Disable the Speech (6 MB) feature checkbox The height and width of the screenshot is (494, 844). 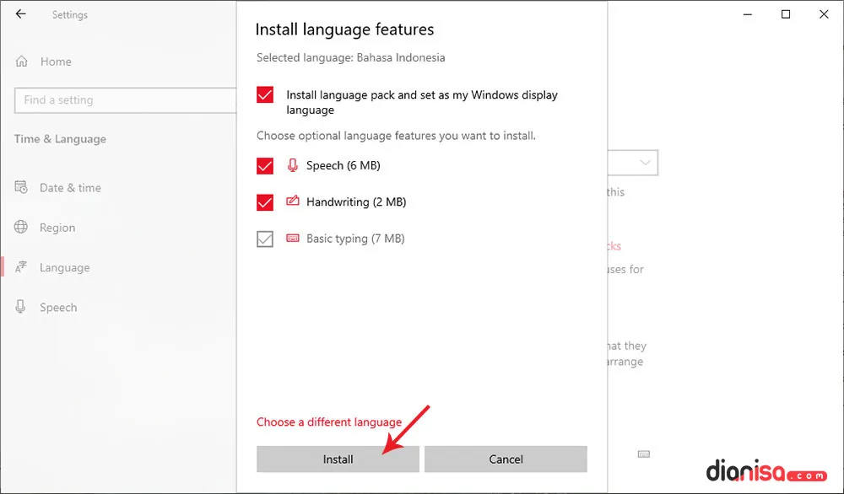[264, 165]
